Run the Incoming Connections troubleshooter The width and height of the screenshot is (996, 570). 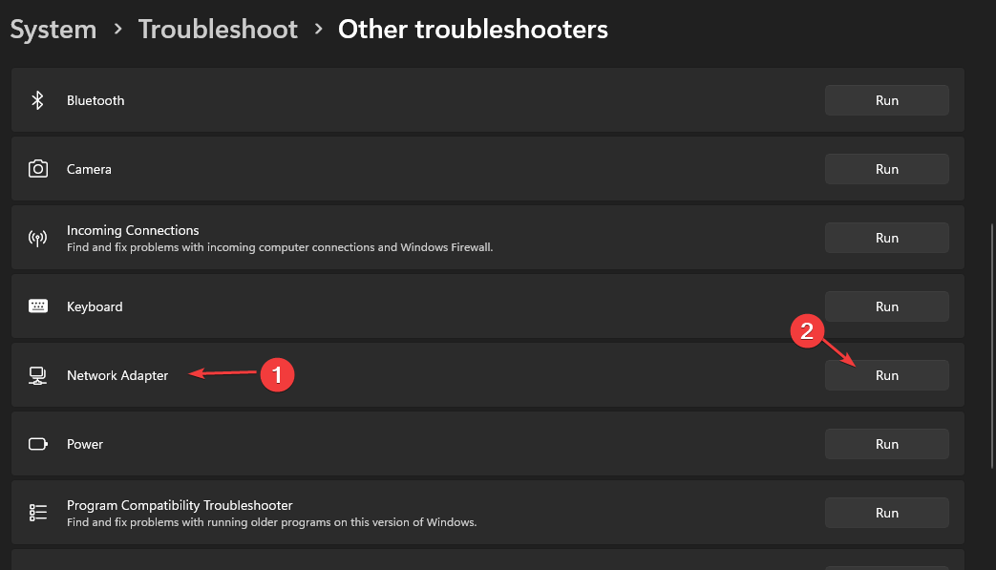[x=886, y=238]
